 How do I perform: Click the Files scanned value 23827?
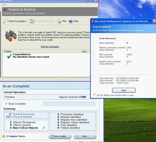[x=129, y=55]
